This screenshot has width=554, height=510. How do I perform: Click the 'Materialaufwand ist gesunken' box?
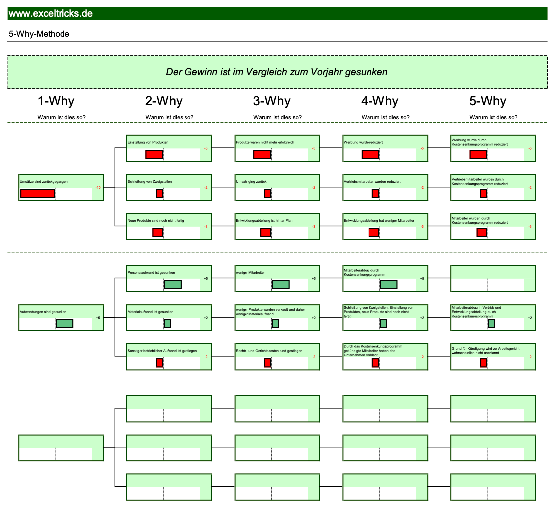[169, 318]
